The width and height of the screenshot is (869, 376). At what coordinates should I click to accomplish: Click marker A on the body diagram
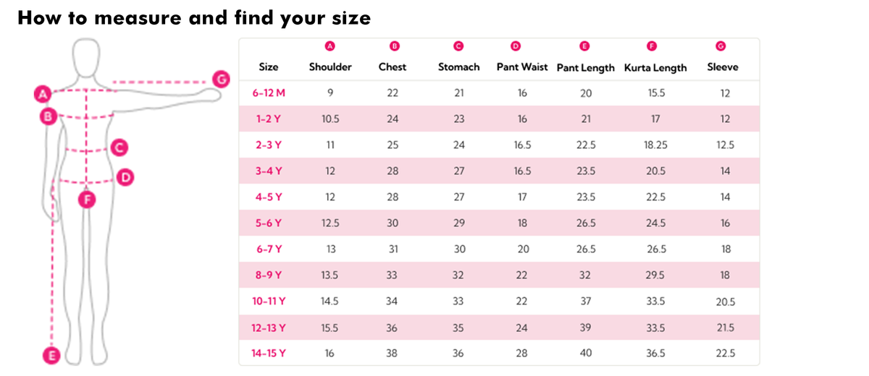(43, 93)
